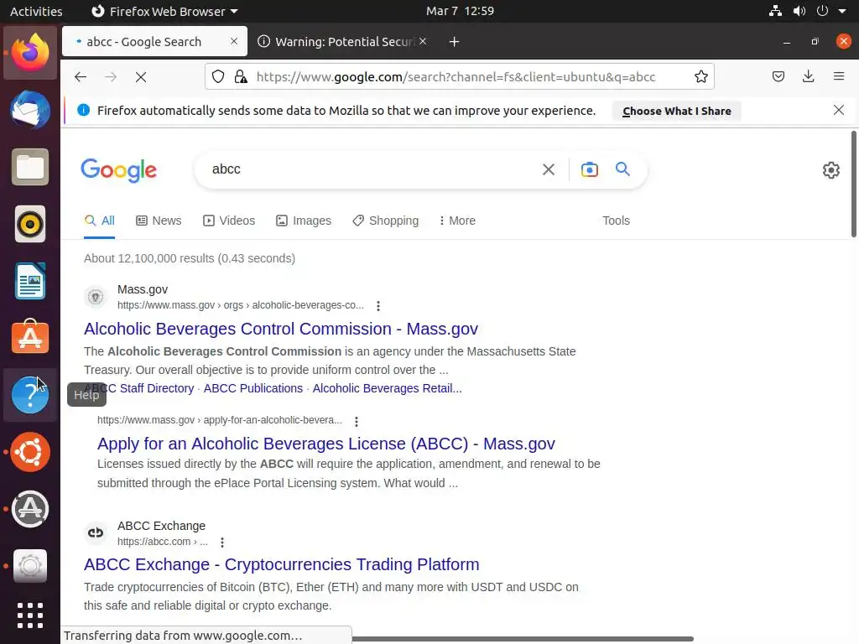Show Applications grid in the dock

tap(30, 615)
